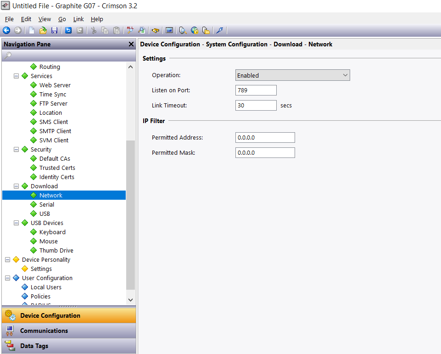The width and height of the screenshot is (441, 354).
Task: Save the file with the floppy disk icon
Action: 54,30
